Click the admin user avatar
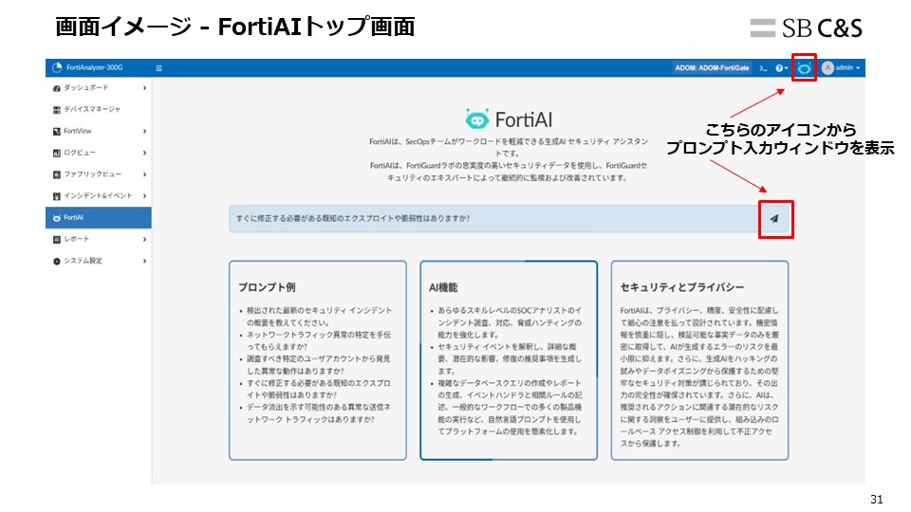The width and height of the screenshot is (911, 512). coord(827,68)
